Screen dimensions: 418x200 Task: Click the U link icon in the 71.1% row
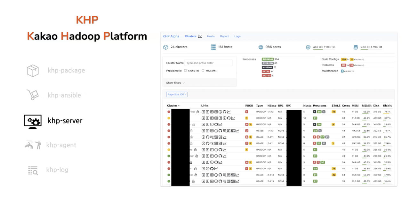coord(216,112)
